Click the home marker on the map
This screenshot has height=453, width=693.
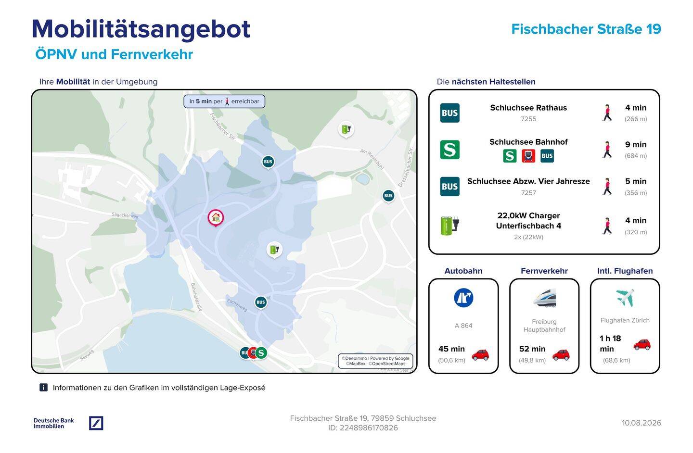(216, 217)
